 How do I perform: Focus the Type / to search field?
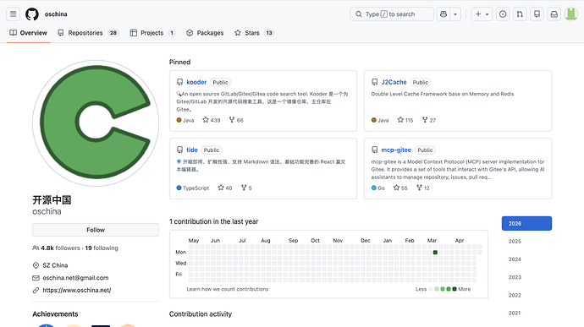(392, 14)
